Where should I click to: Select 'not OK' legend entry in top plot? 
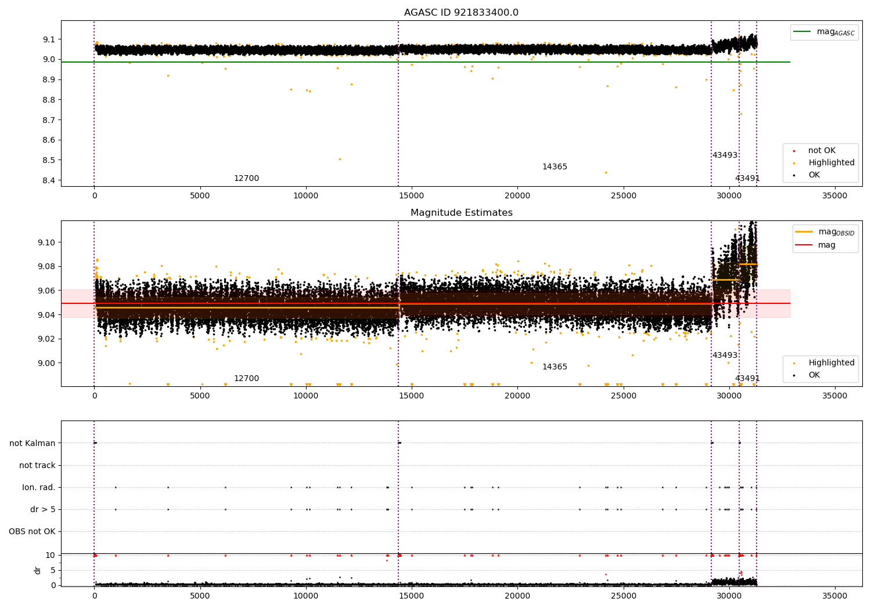pos(822,151)
